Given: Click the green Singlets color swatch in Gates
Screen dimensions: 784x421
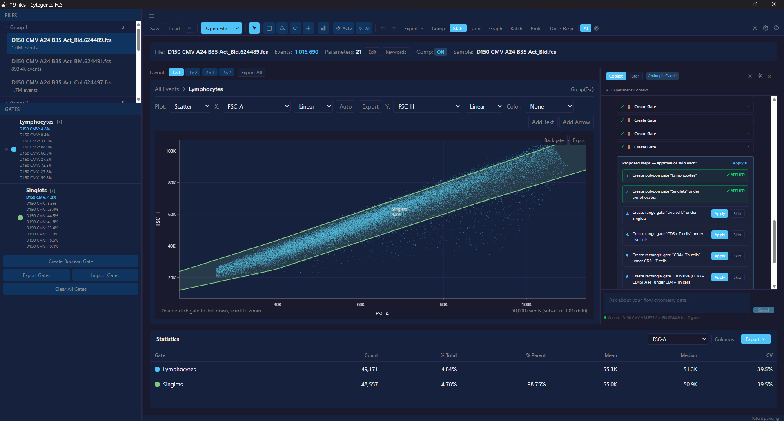Looking at the screenshot, I should [x=20, y=218].
